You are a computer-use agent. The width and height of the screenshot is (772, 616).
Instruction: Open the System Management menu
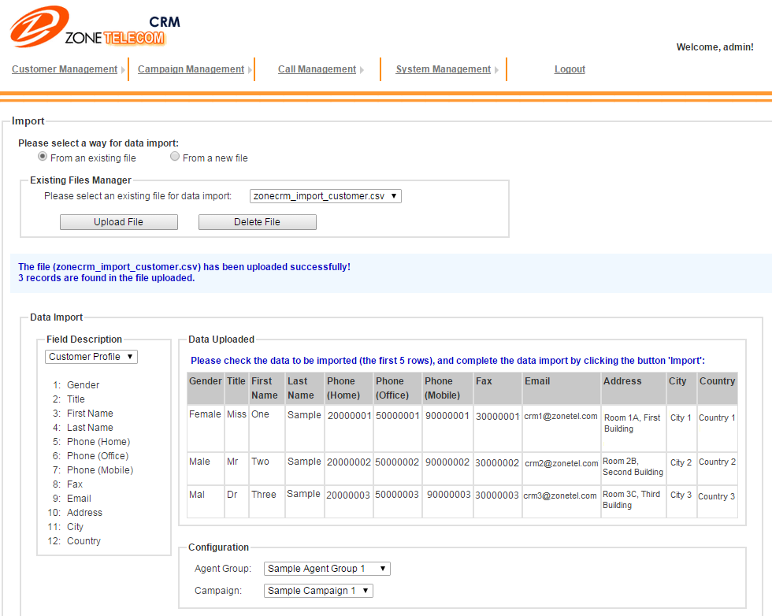[x=443, y=69]
